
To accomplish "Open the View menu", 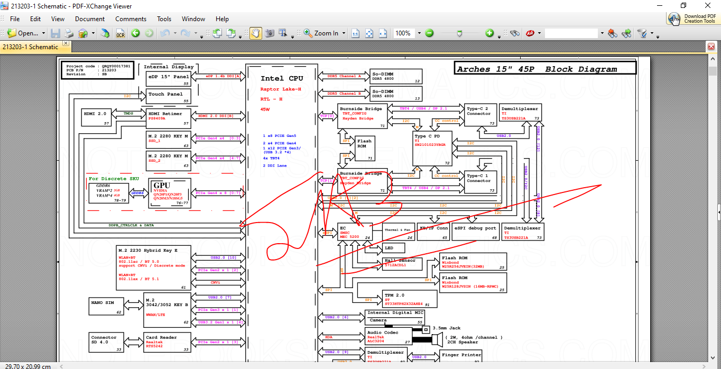I will (x=58, y=19).
